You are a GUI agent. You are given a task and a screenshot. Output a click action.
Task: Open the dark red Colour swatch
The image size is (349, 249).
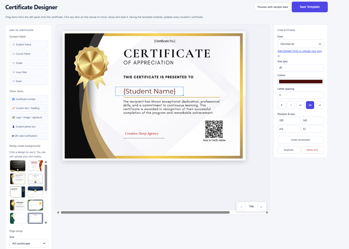[x=301, y=82]
